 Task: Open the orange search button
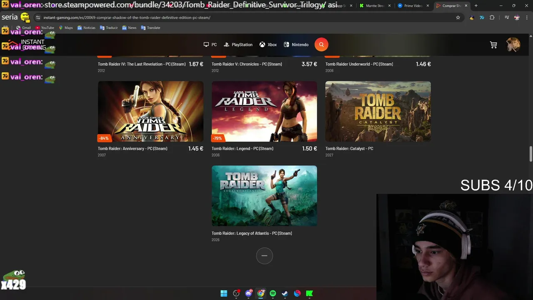[321, 45]
